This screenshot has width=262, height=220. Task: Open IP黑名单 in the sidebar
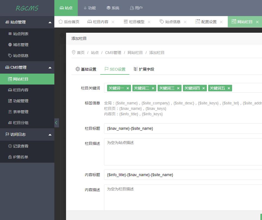(27, 157)
